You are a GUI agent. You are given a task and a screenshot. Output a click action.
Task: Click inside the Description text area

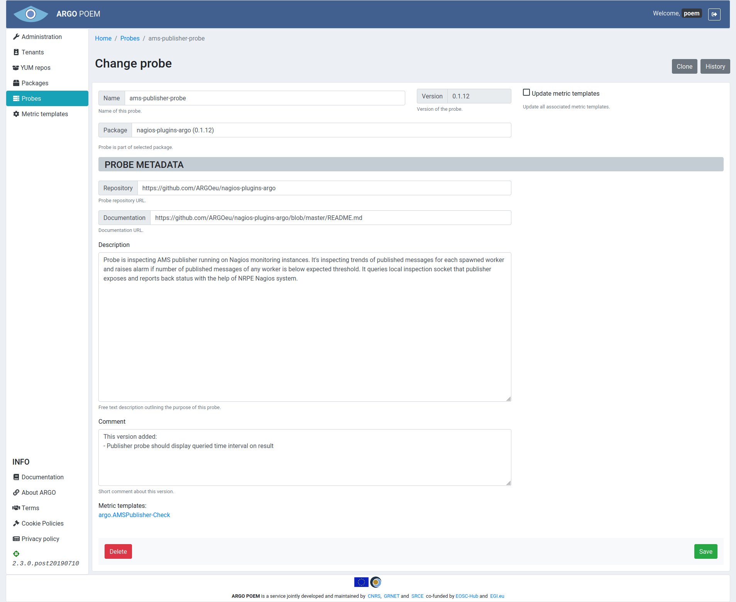pos(305,327)
